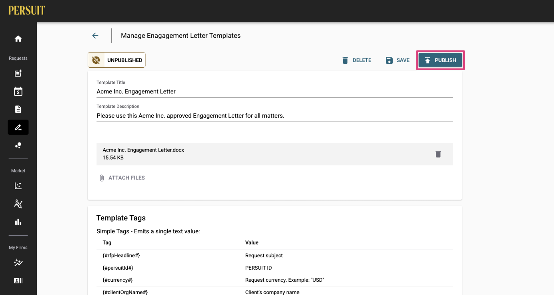Open the bar chart Market icon
Viewport: 554px width, 295px height.
coord(18,222)
